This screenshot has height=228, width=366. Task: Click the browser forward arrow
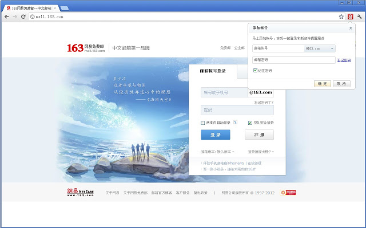tap(15, 17)
